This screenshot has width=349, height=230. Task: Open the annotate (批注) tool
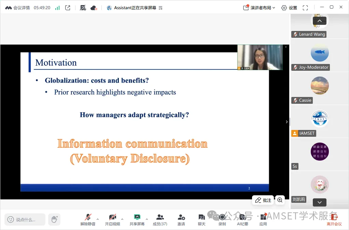pyautogui.click(x=263, y=200)
